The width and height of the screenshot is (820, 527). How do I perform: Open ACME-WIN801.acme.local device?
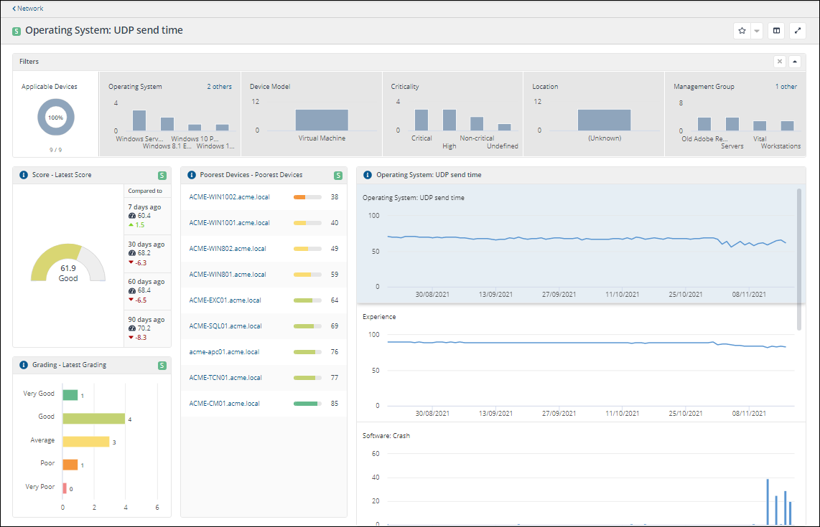click(x=228, y=274)
